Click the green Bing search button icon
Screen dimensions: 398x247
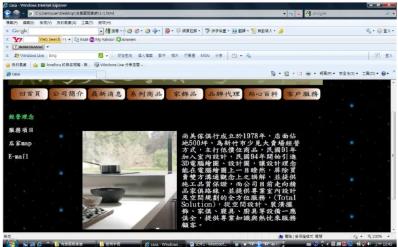pyautogui.click(x=101, y=56)
